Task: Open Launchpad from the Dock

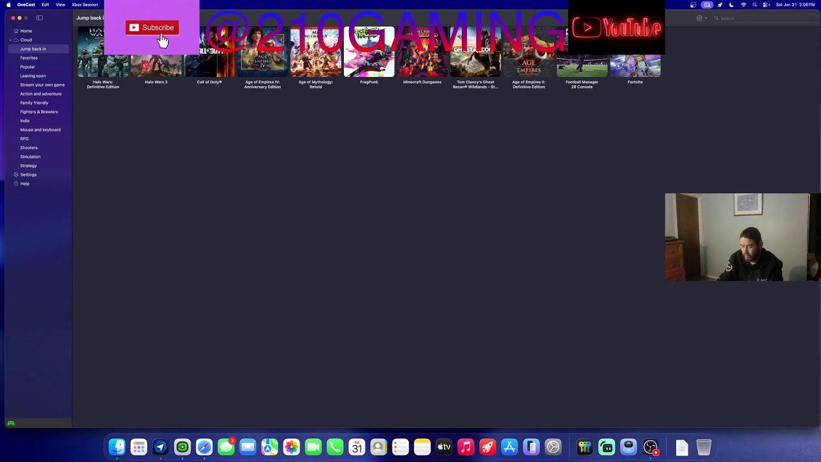Action: tap(139, 447)
